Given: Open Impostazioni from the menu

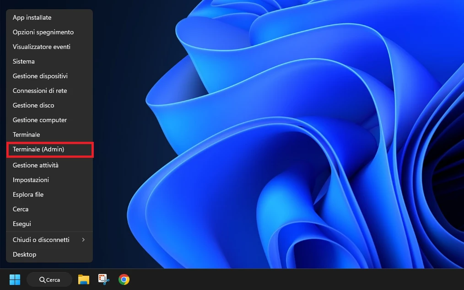Looking at the screenshot, I should 49,180.
